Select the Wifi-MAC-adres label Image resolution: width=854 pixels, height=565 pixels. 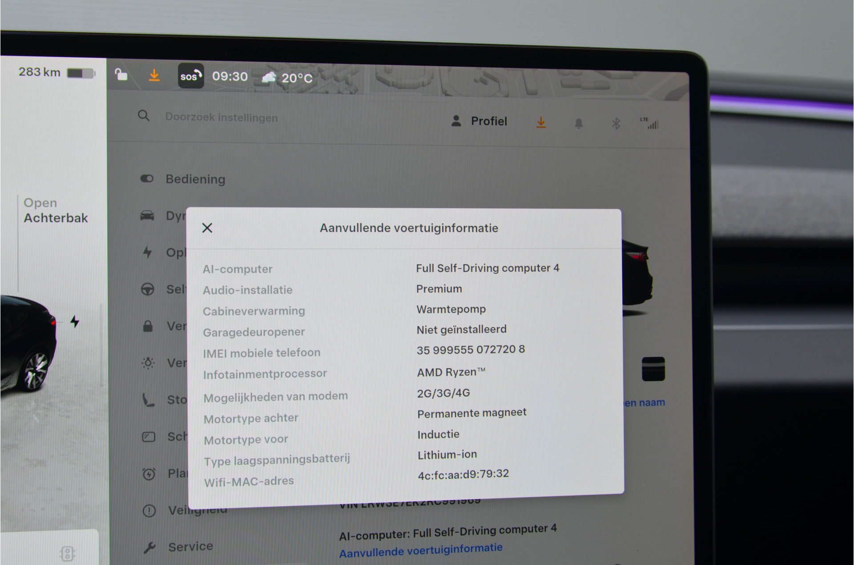click(249, 481)
